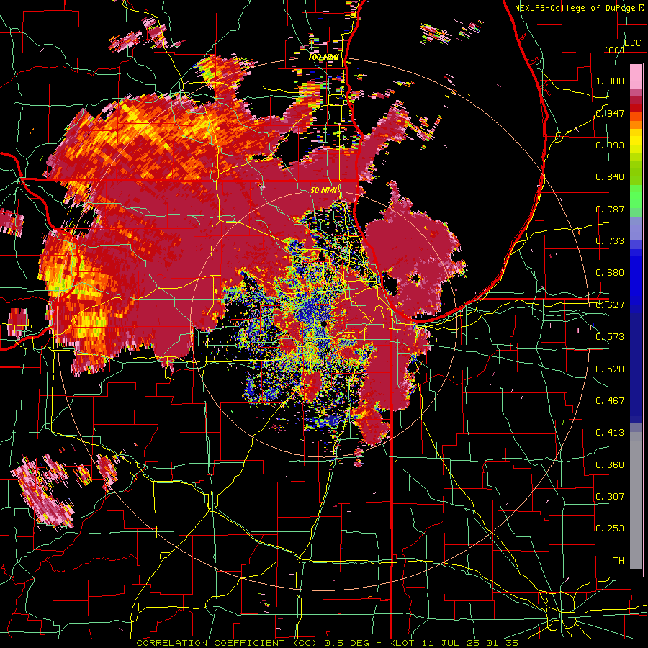Click the 0.520 scale value
The height and width of the screenshot is (648, 648).
(x=610, y=369)
